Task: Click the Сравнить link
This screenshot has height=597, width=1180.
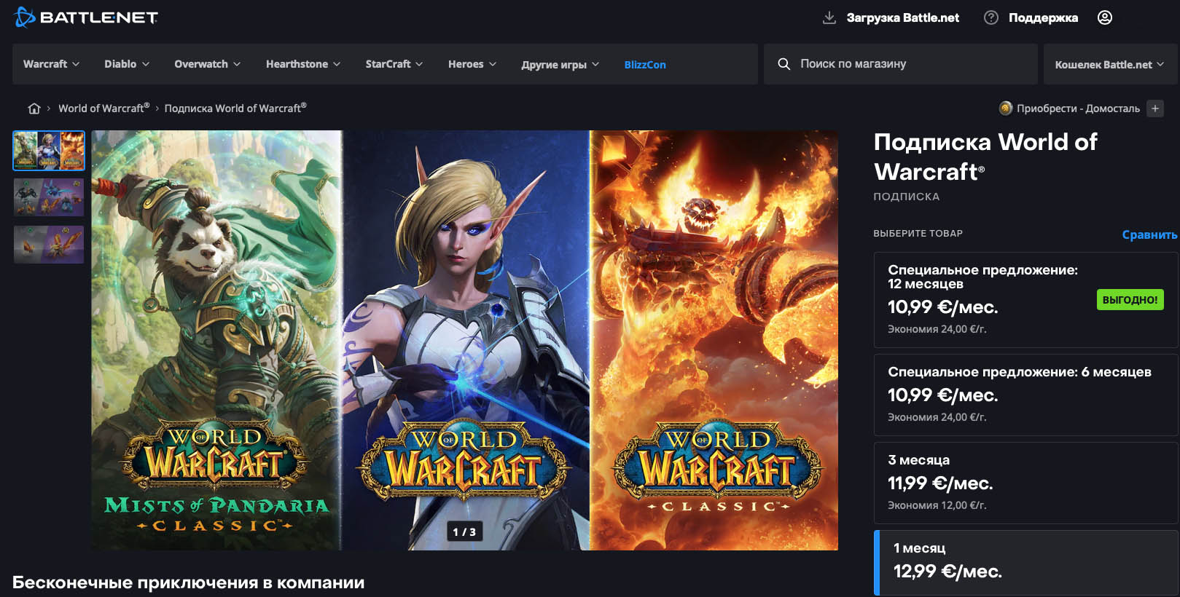Action: [x=1149, y=234]
